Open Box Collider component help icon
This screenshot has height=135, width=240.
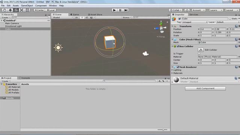tap(236, 46)
